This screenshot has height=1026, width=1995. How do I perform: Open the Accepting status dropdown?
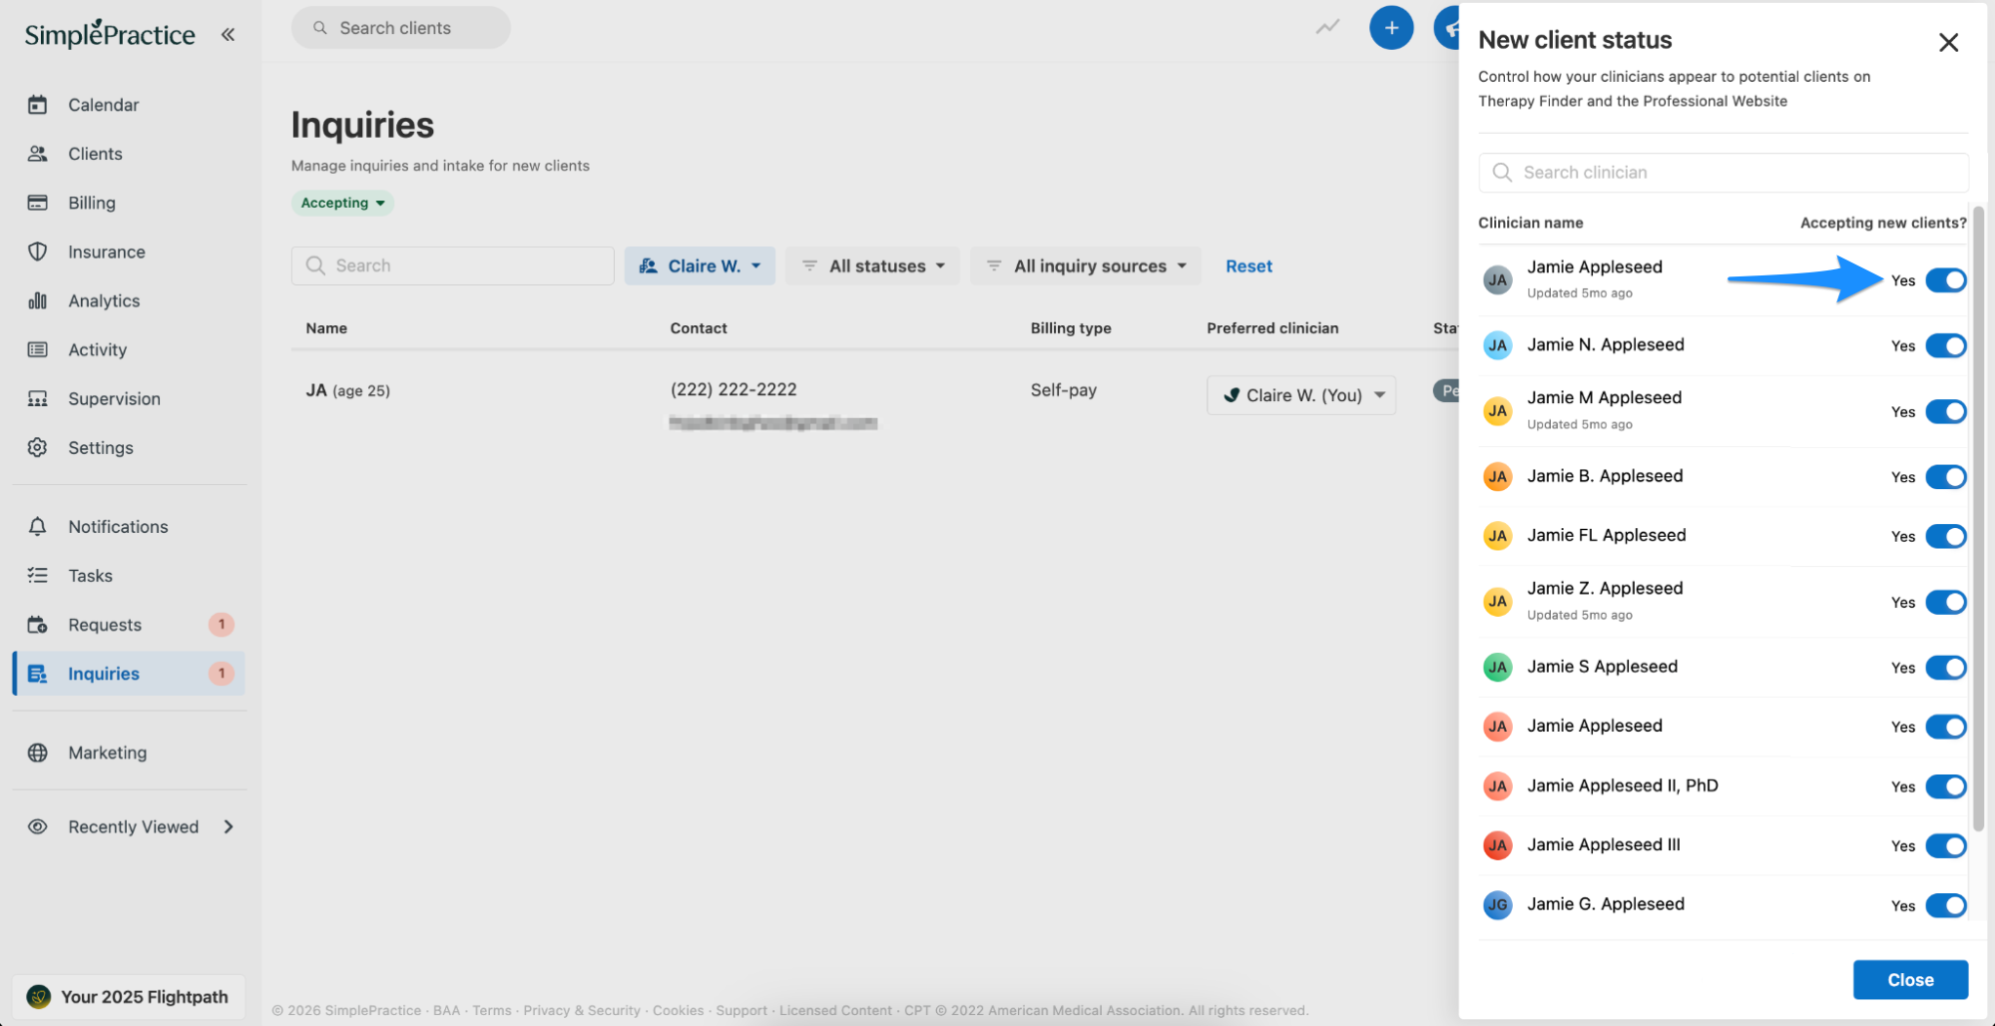[x=342, y=203]
